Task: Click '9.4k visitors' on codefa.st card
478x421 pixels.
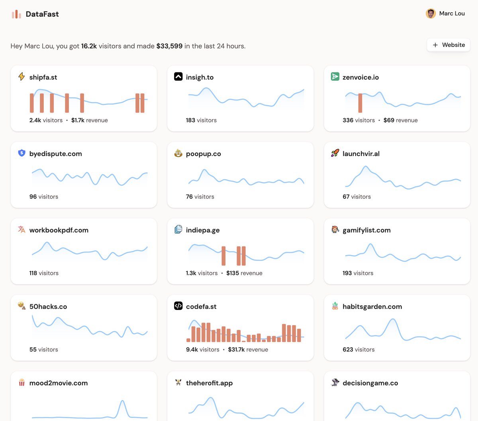Action: point(203,349)
